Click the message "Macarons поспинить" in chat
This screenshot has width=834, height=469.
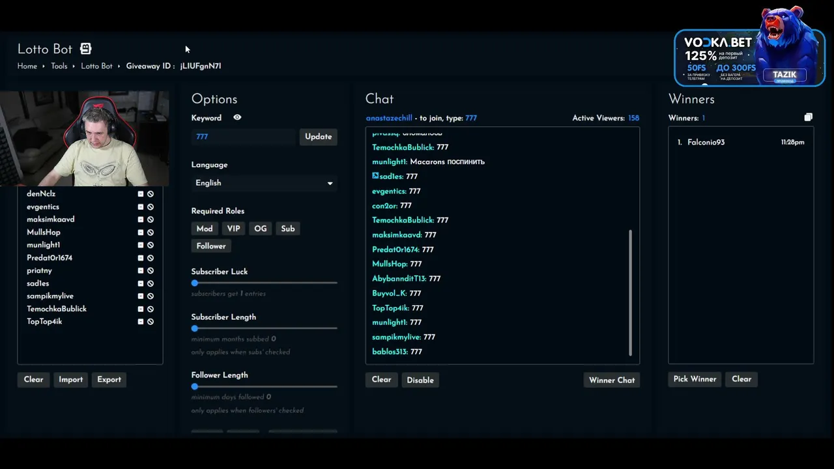tap(448, 162)
